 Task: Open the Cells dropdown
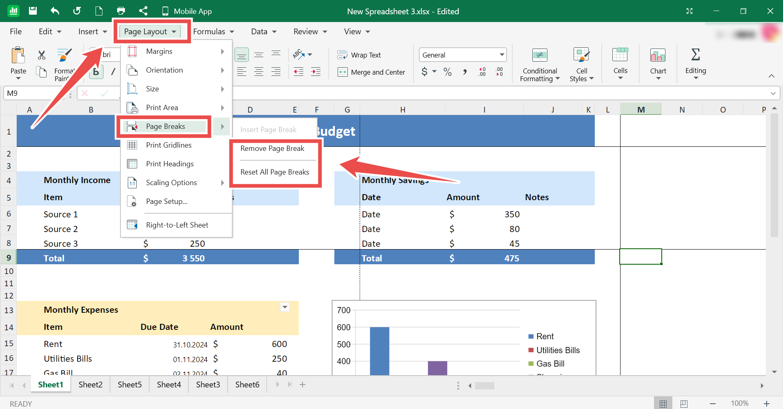(x=620, y=64)
